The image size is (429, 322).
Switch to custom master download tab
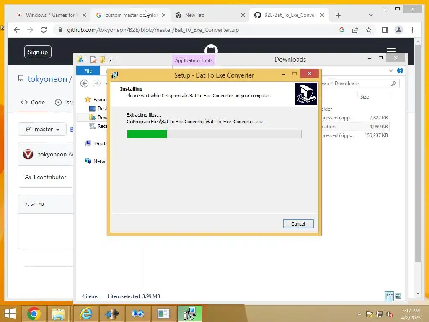pos(131,15)
